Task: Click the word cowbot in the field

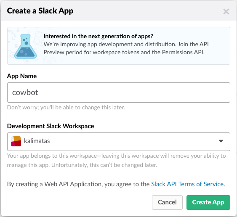Action: [25, 93]
